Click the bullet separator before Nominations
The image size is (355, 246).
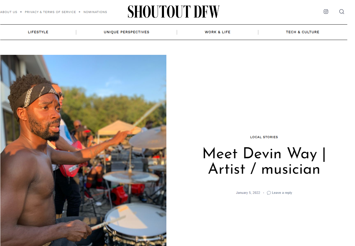point(79,12)
